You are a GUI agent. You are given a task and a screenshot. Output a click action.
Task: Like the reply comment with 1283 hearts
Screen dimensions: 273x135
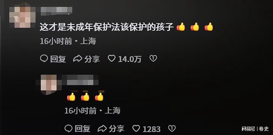[x=136, y=128]
